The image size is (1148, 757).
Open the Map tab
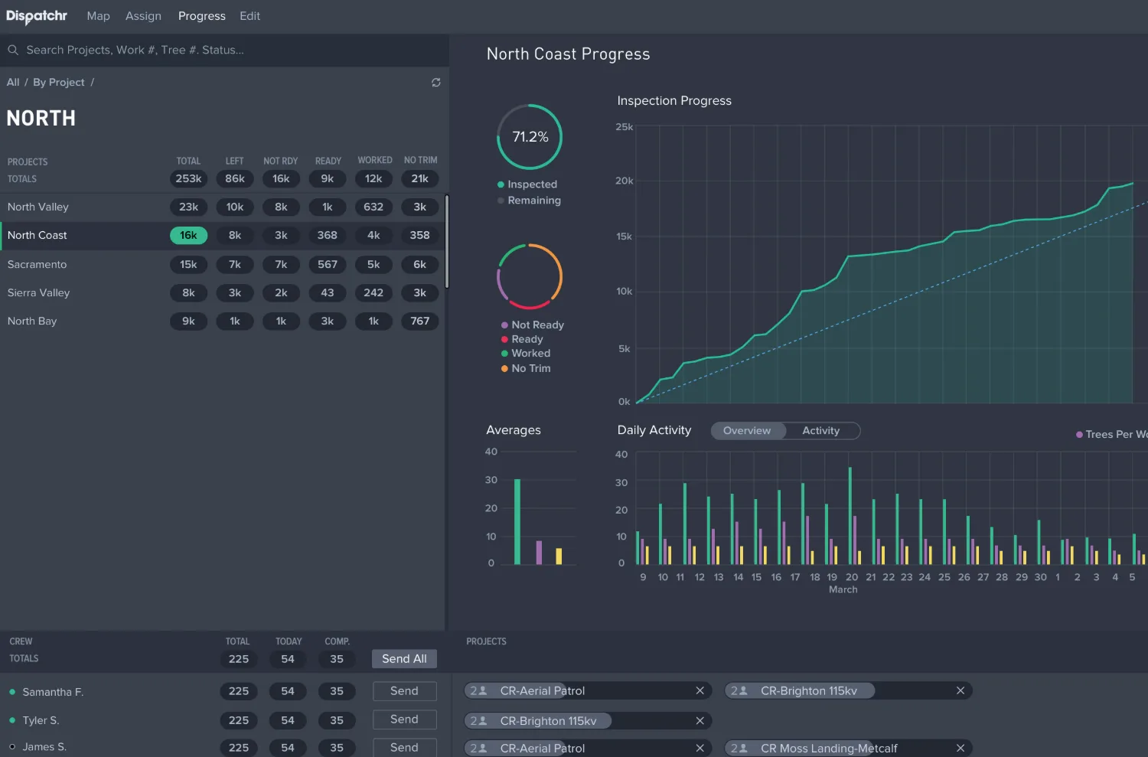click(x=98, y=16)
